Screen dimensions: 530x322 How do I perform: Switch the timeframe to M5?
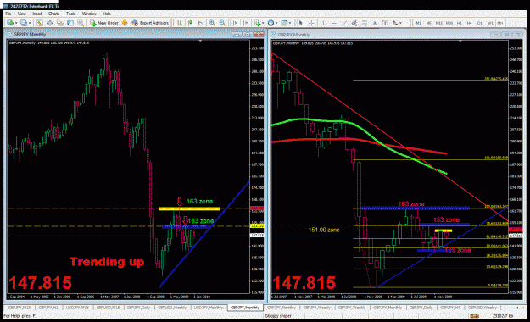pos(428,23)
